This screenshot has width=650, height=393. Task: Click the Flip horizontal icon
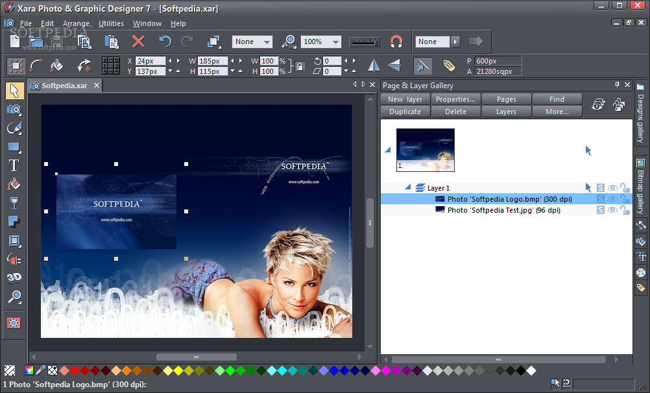coord(374,65)
